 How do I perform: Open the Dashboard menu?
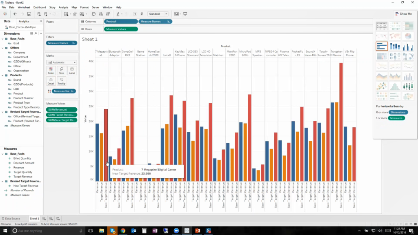pyautogui.click(x=40, y=7)
